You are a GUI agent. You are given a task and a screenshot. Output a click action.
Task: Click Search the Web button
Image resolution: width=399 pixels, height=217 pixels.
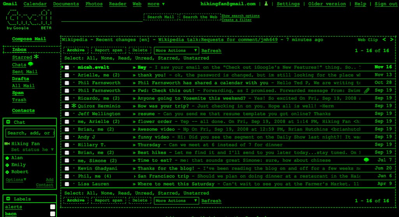pos(200,17)
